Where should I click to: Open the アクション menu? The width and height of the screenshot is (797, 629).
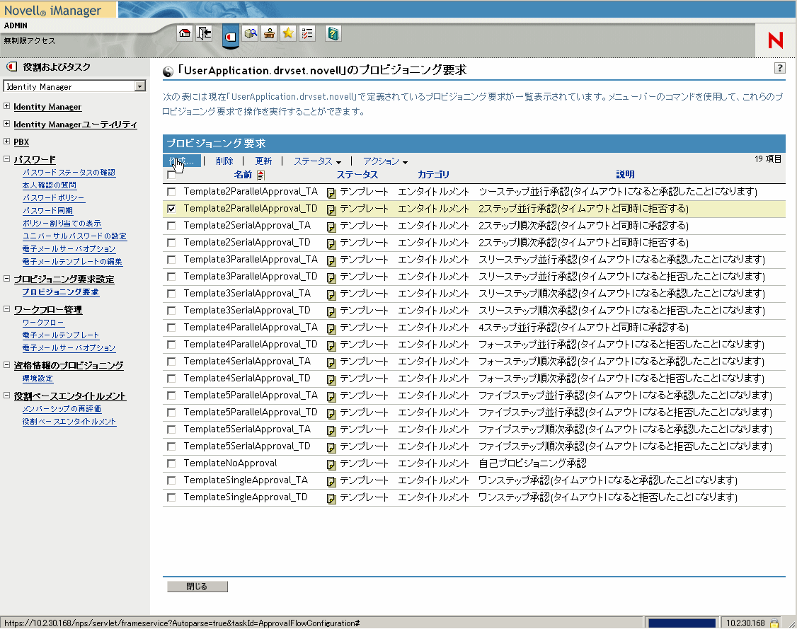pyautogui.click(x=385, y=161)
